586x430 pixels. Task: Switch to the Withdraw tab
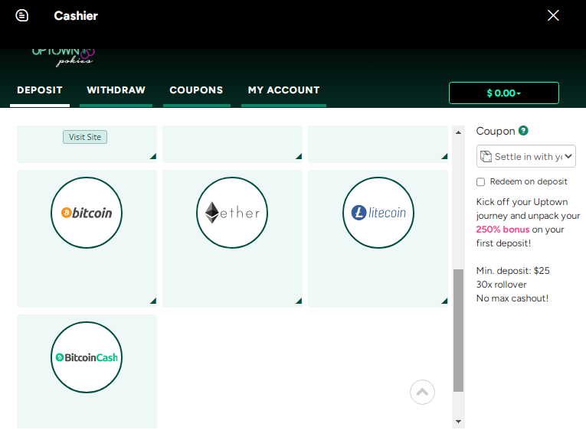pyautogui.click(x=116, y=90)
